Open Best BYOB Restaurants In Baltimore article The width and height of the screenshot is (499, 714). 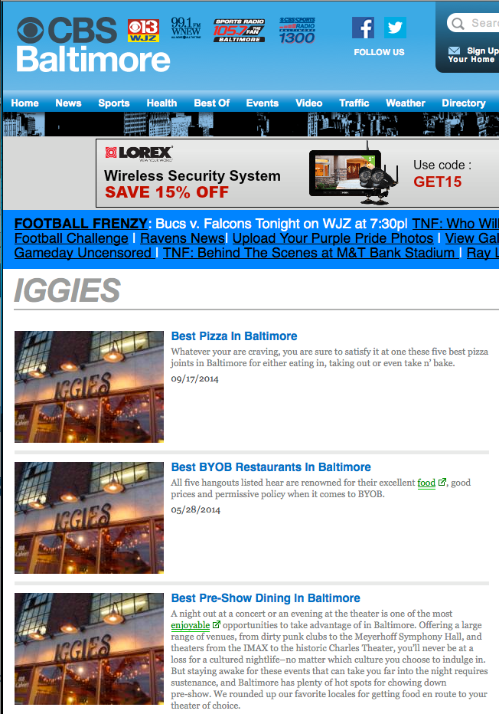tap(271, 467)
